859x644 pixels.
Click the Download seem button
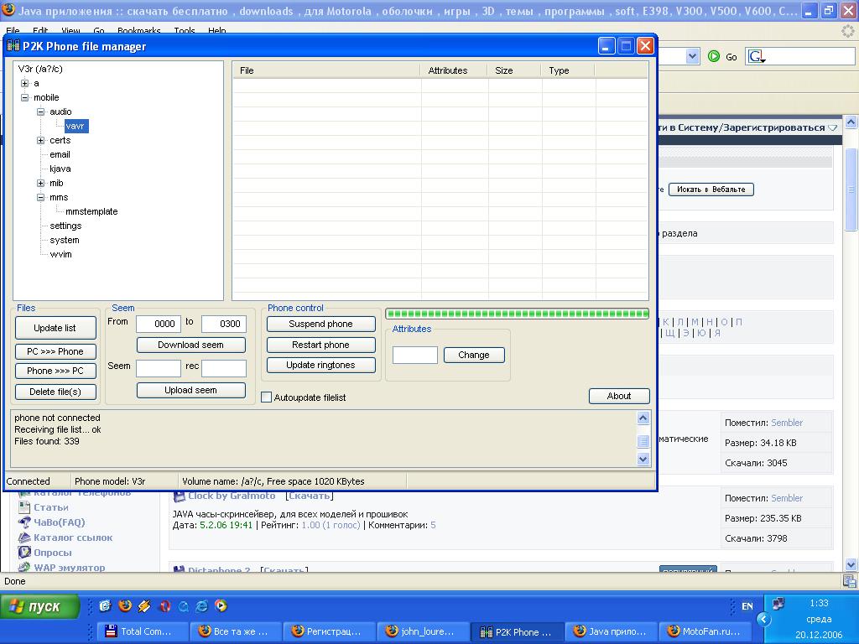click(x=190, y=345)
